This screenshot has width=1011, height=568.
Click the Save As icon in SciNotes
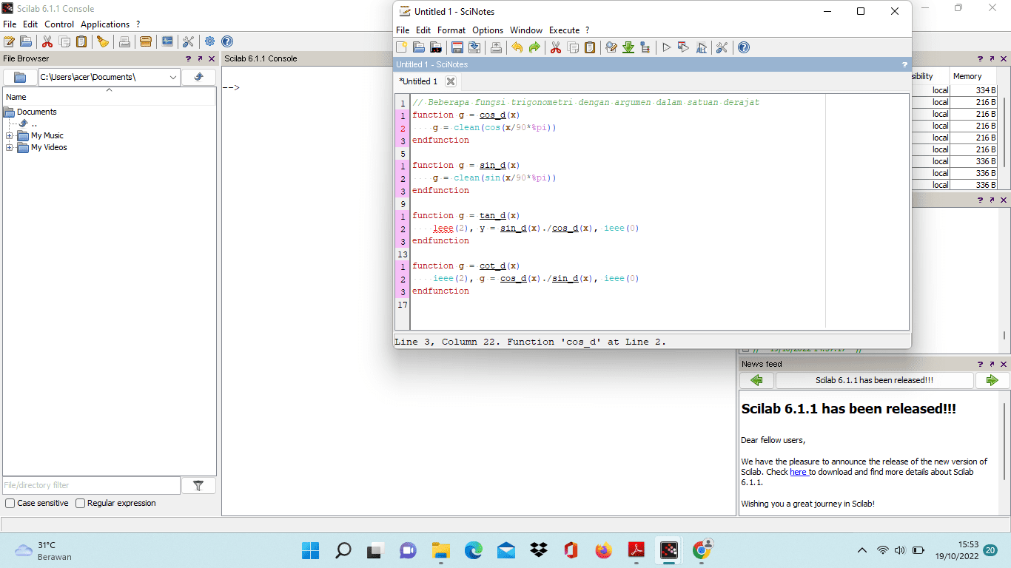[474, 47]
